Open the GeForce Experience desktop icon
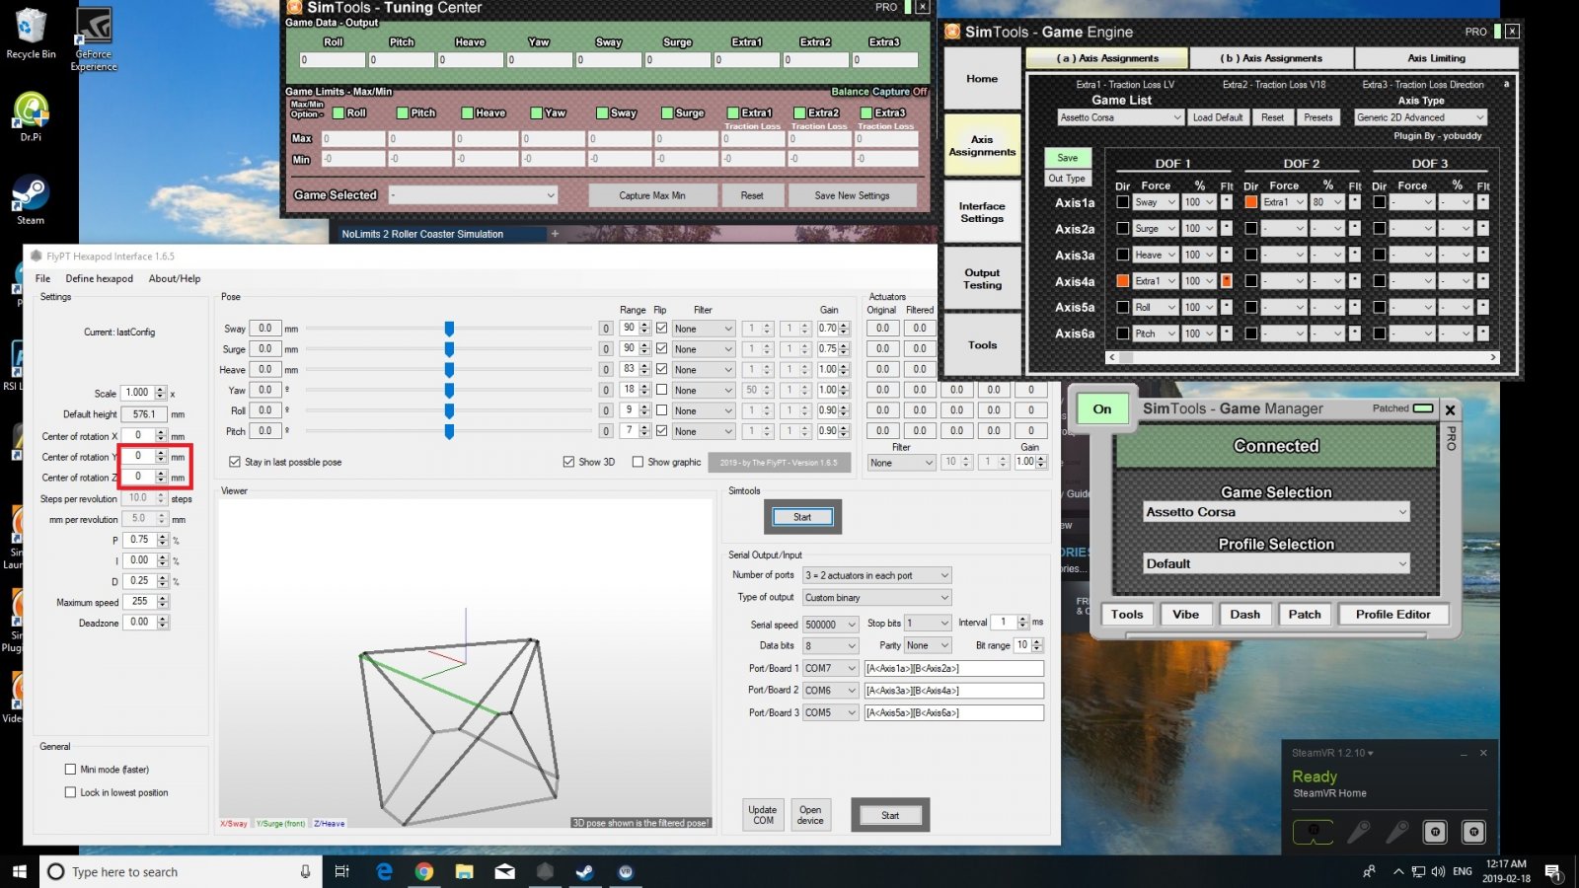The image size is (1579, 888). coord(94,32)
